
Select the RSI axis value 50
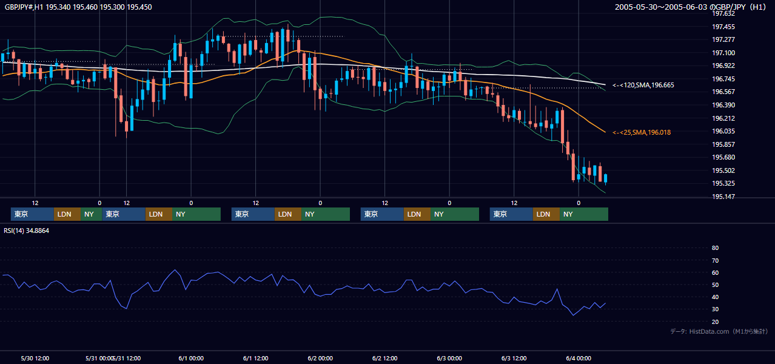(x=715, y=285)
